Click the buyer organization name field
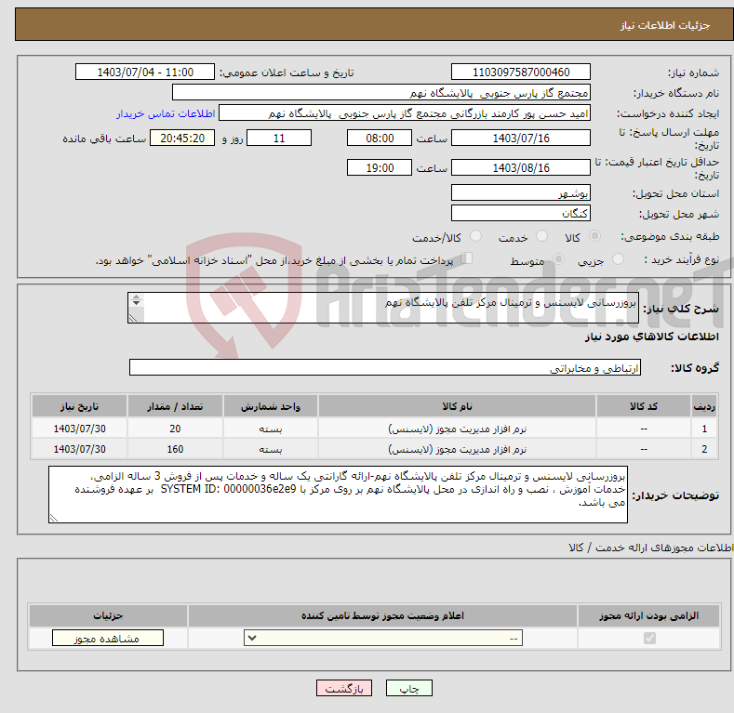The image size is (734, 713). coord(381,93)
